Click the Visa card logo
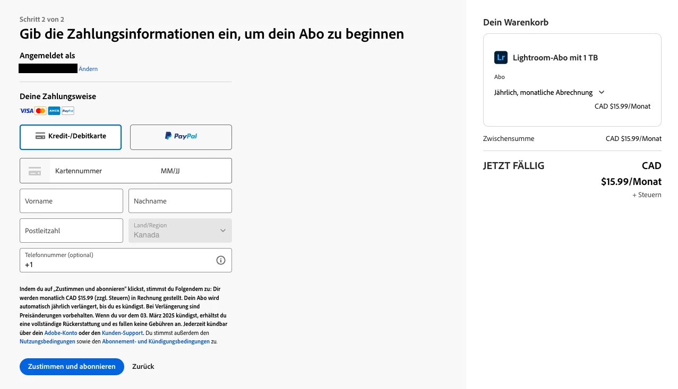The height and width of the screenshot is (389, 678). 26,111
